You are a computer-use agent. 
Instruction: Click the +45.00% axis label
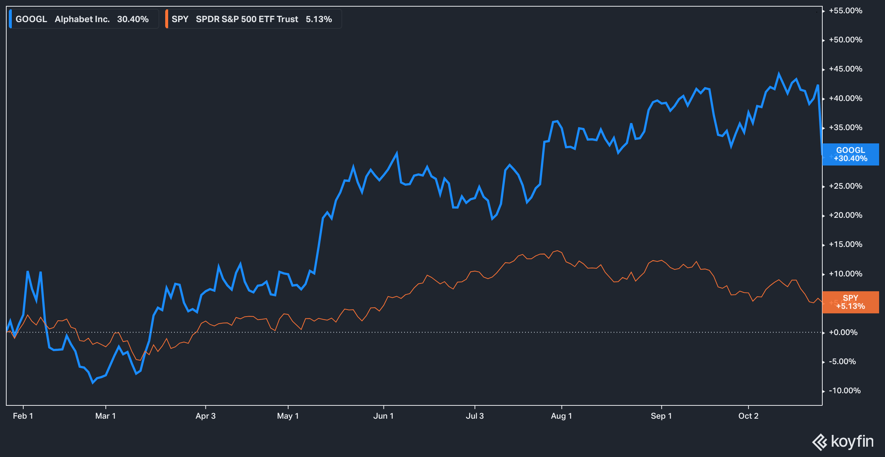(846, 69)
